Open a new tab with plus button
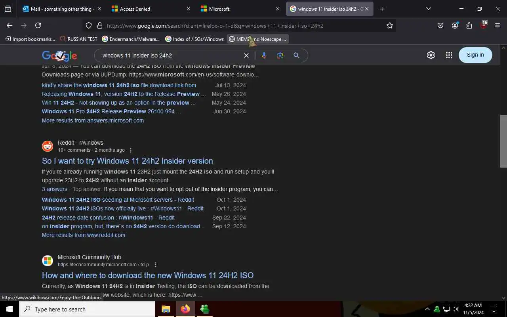507x317 pixels. (x=382, y=9)
